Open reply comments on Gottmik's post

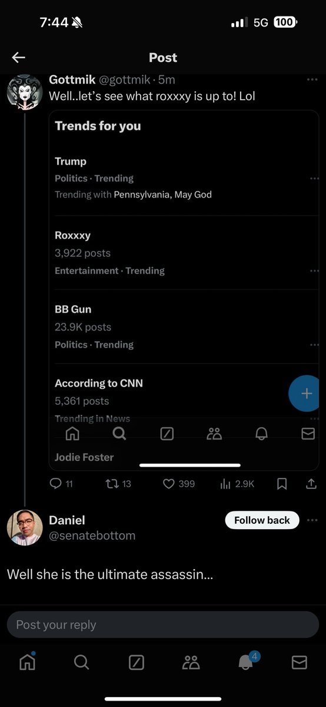pos(62,484)
